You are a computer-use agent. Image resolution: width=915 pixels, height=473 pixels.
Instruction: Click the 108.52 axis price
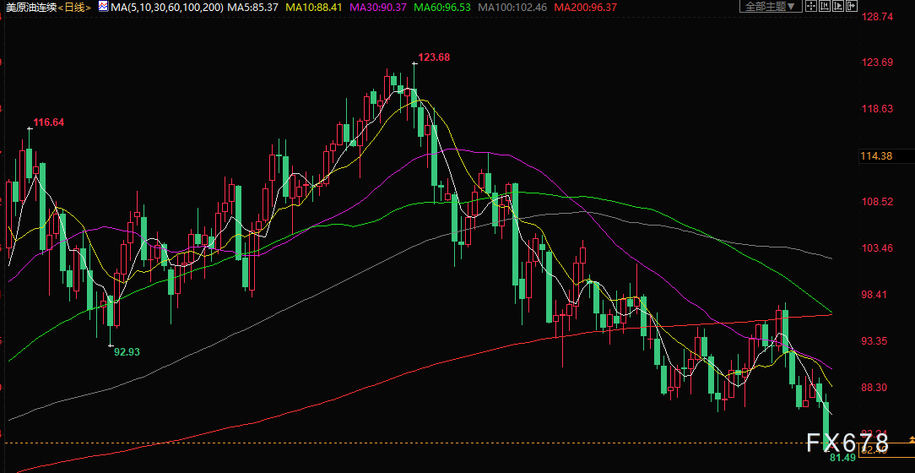coord(877,202)
